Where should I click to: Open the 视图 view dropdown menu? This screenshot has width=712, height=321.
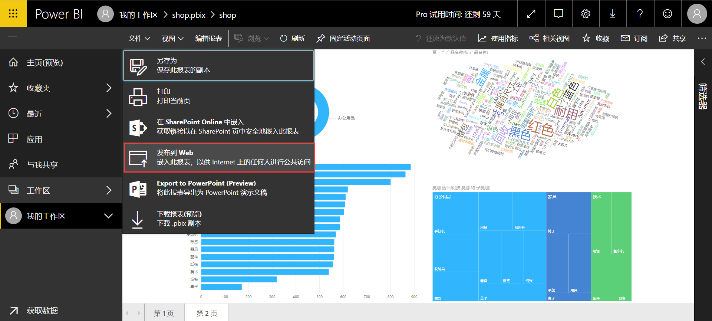(x=172, y=39)
